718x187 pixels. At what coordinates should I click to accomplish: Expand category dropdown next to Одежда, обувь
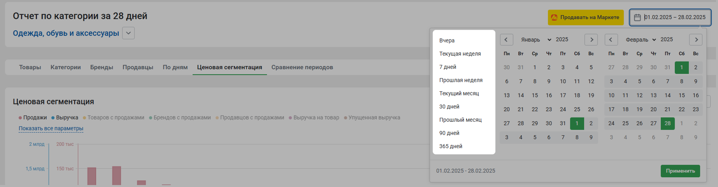(128, 33)
